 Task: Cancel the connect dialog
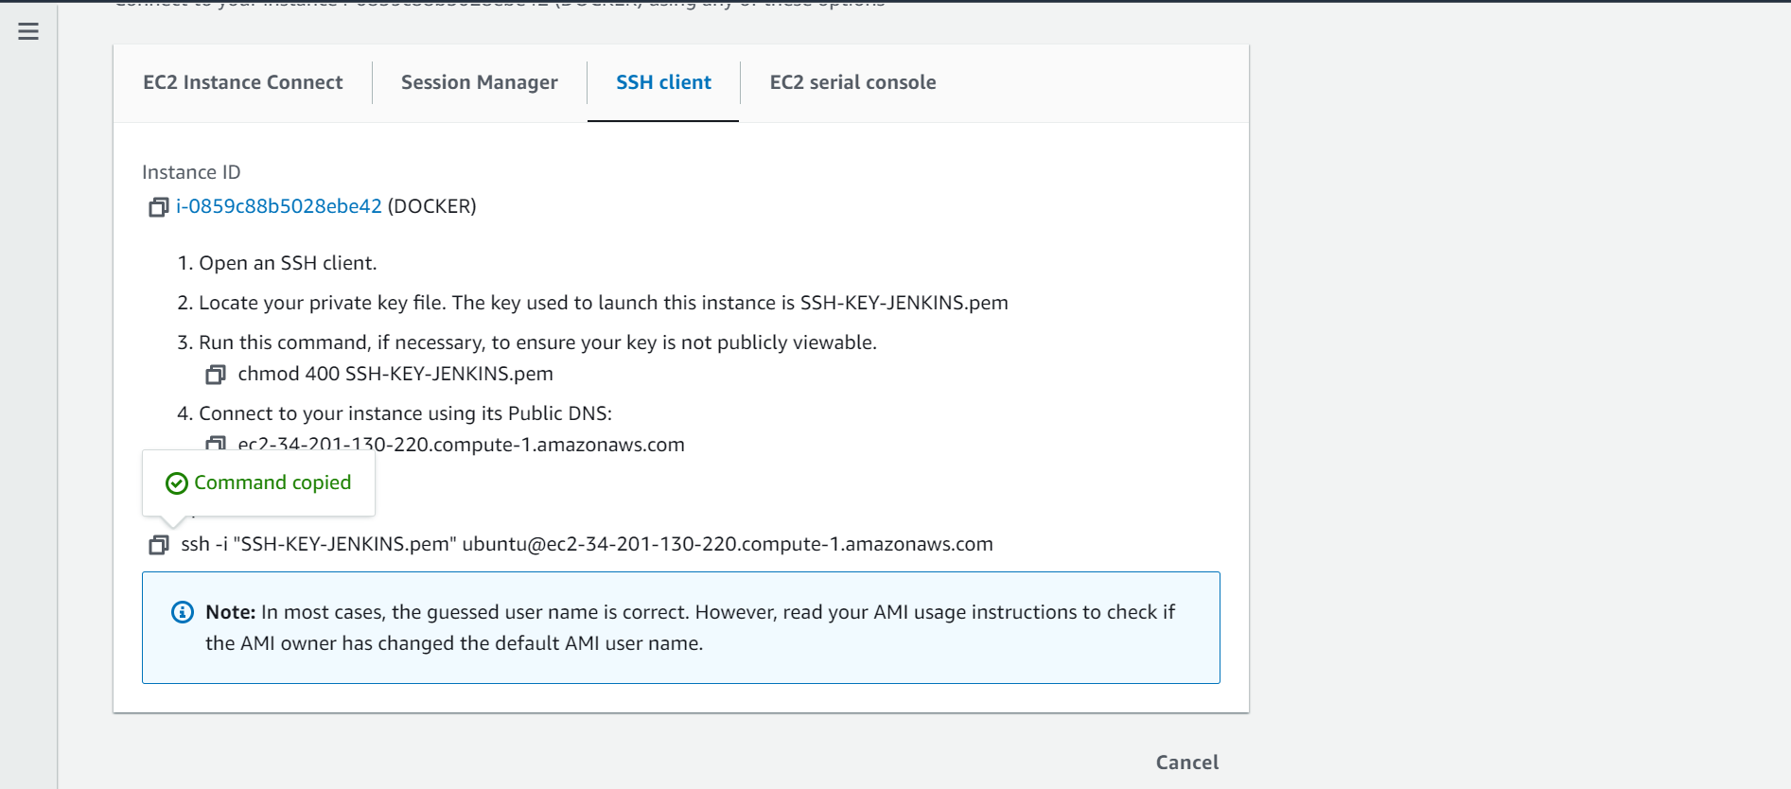point(1186,763)
